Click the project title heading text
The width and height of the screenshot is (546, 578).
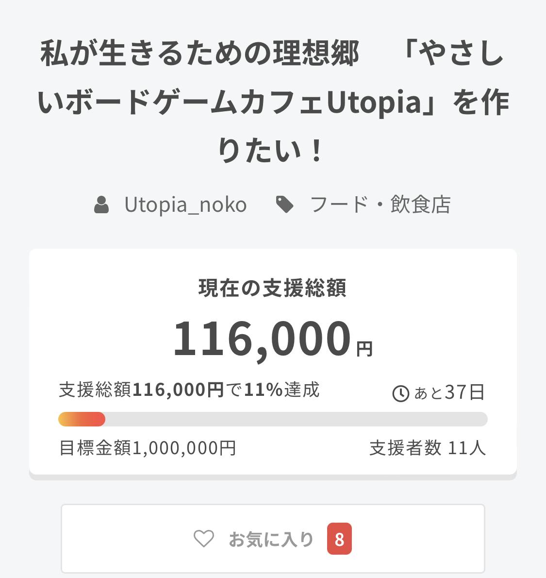tap(273, 102)
